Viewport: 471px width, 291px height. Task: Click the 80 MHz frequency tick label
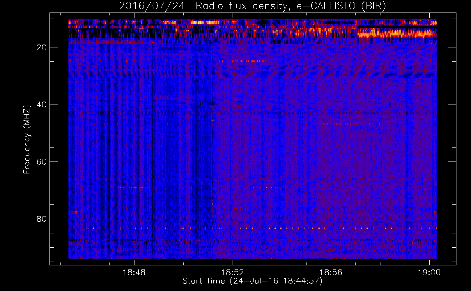coord(42,219)
